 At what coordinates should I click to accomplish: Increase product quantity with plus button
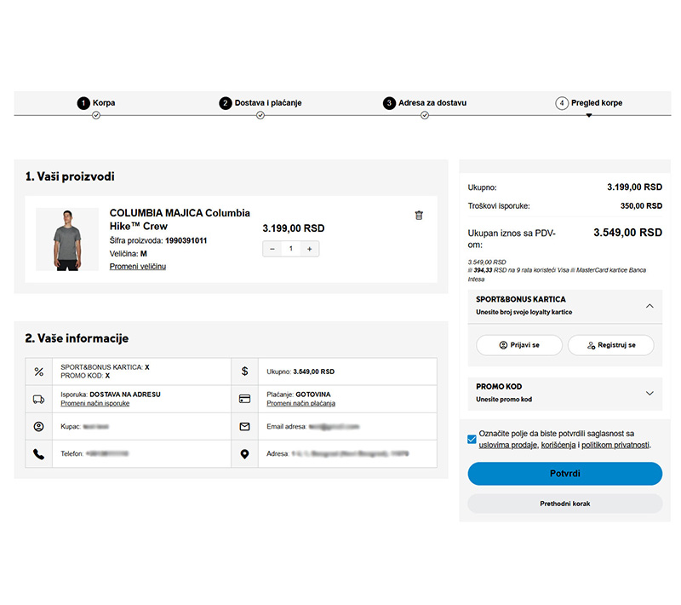coord(309,249)
